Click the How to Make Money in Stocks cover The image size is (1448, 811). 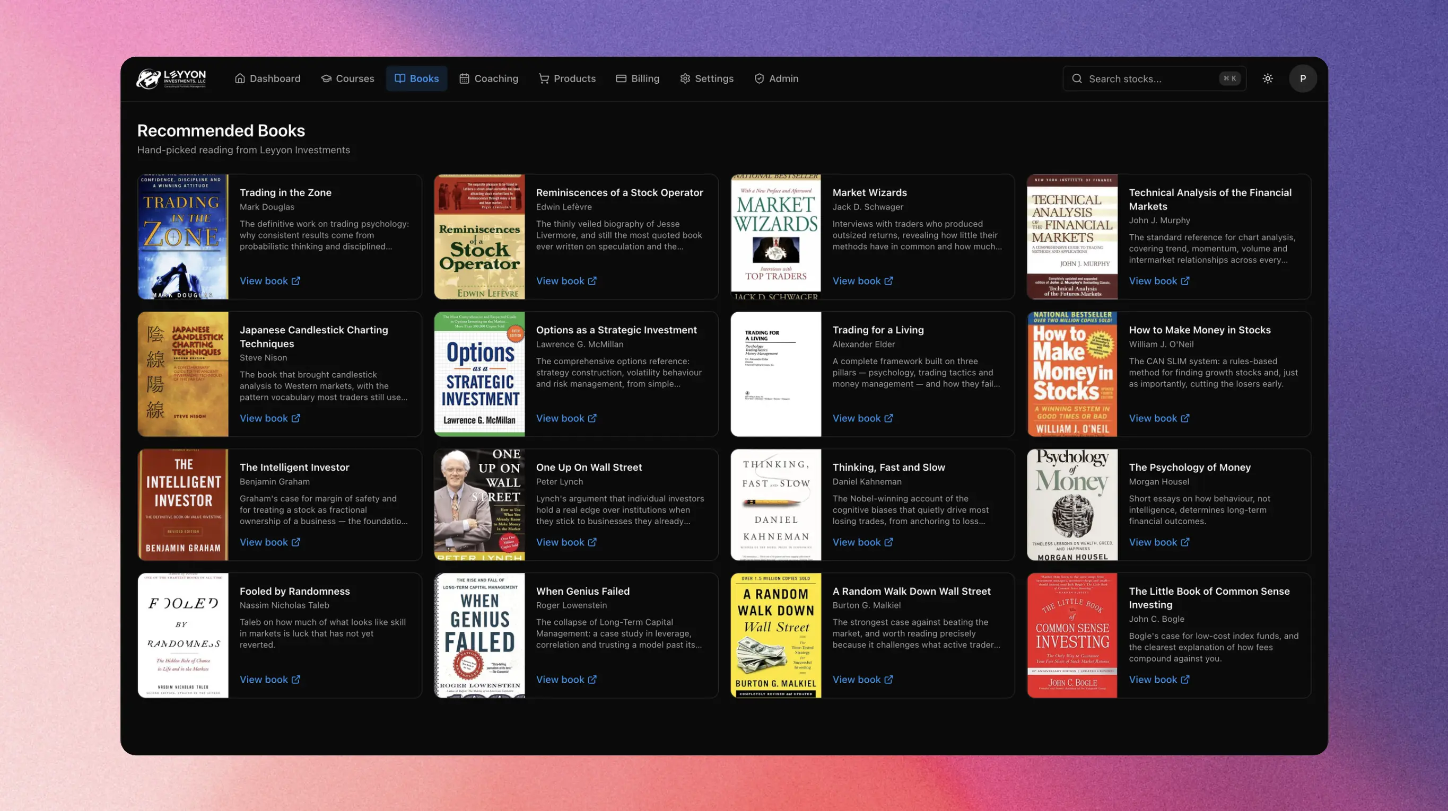tap(1072, 374)
